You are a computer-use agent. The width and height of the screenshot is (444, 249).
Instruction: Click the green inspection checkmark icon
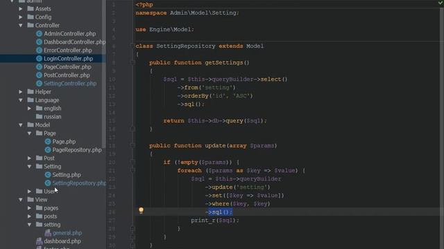point(441,3)
